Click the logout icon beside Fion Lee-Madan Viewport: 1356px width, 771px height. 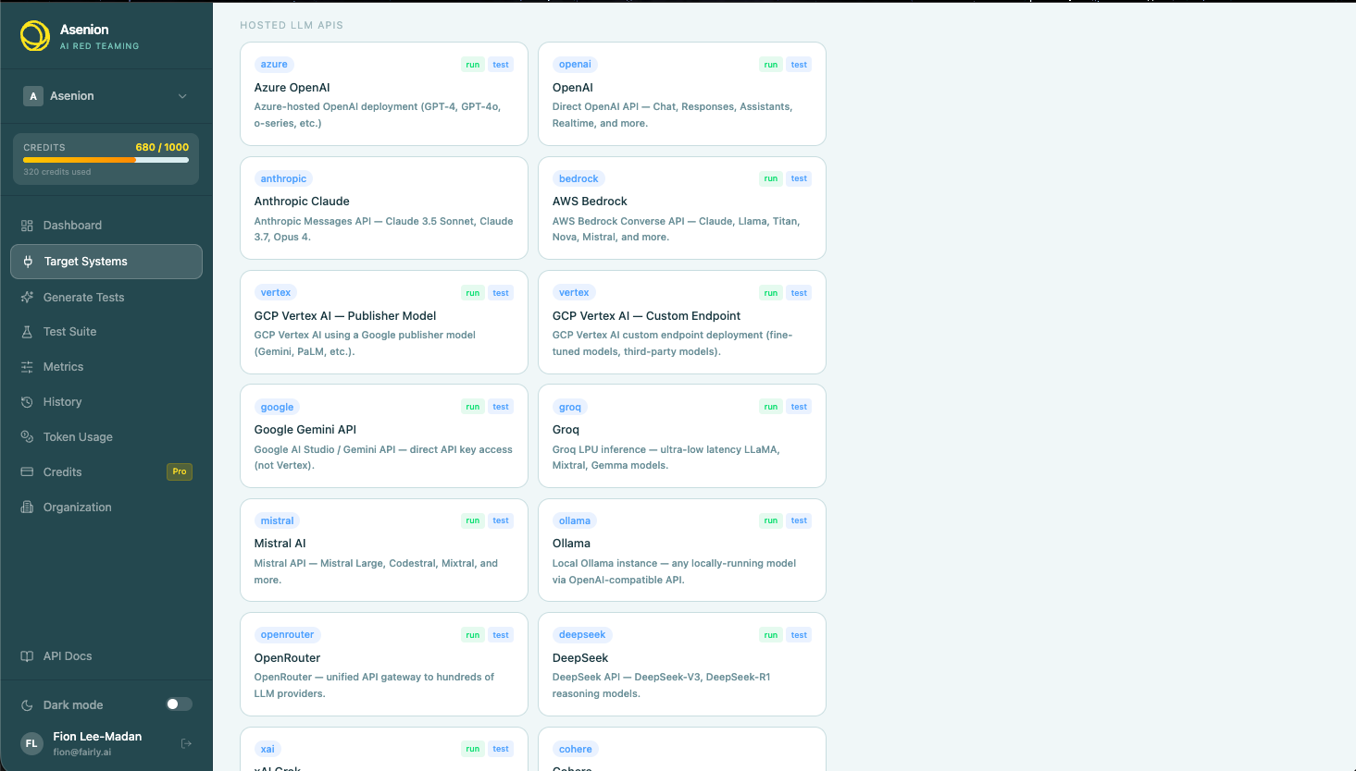186,743
